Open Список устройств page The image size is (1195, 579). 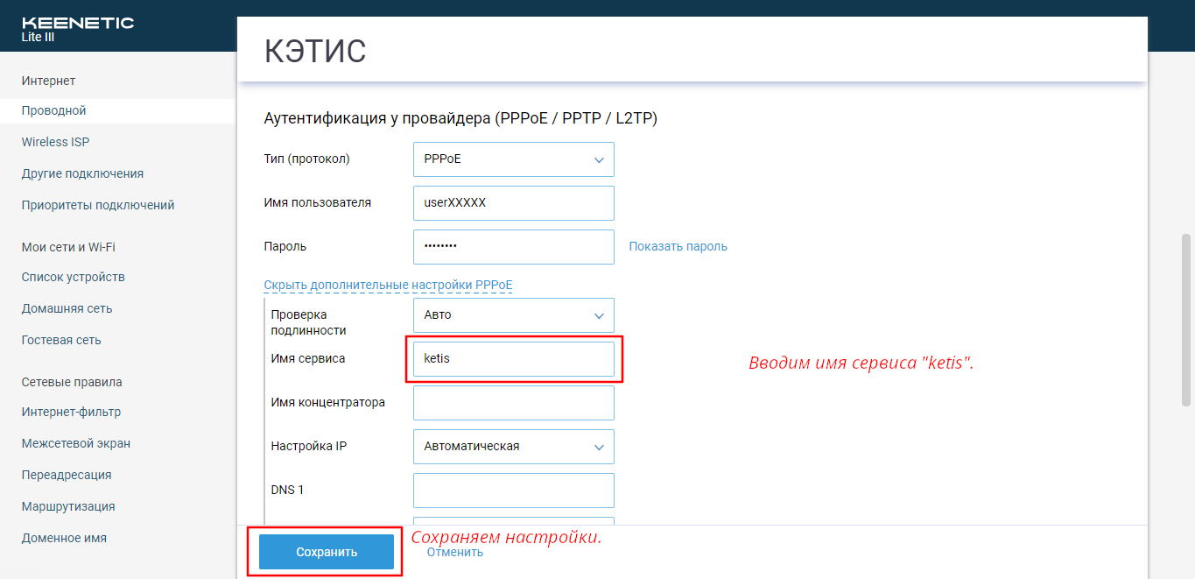[x=74, y=277]
